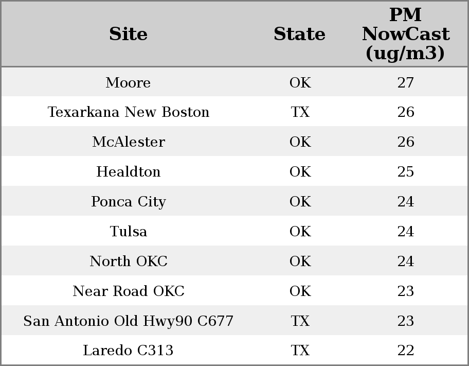Select San Antonio Old Hwy90 C677

pos(128,321)
